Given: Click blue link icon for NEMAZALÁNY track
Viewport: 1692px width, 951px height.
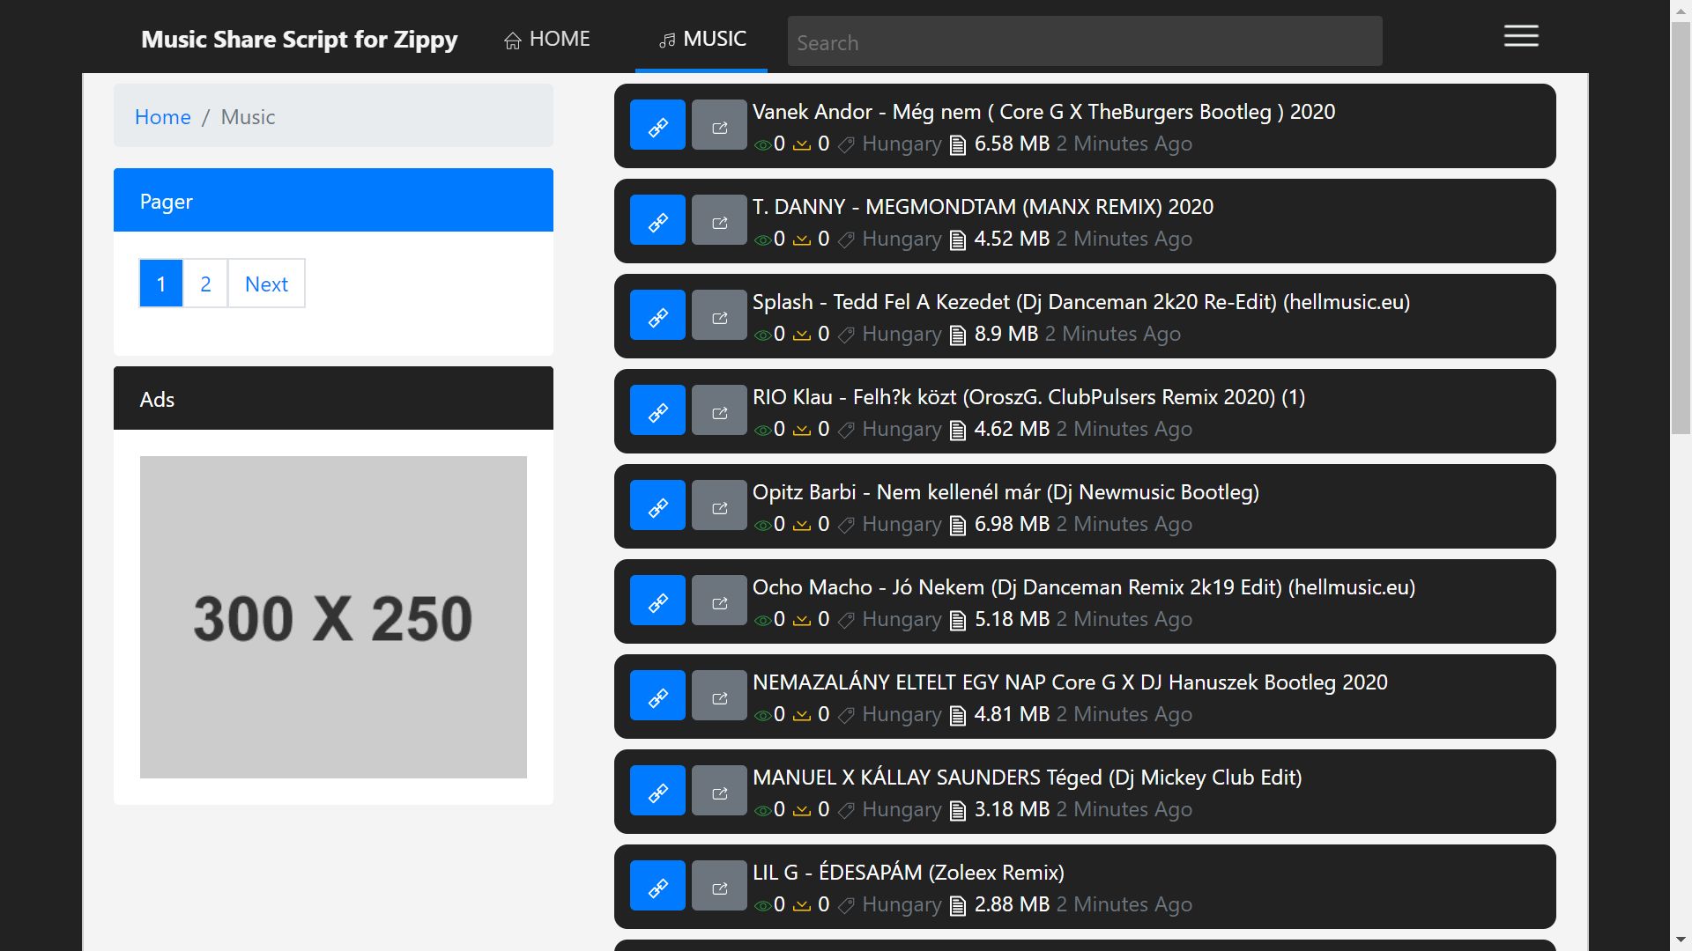Looking at the screenshot, I should click(x=657, y=696).
